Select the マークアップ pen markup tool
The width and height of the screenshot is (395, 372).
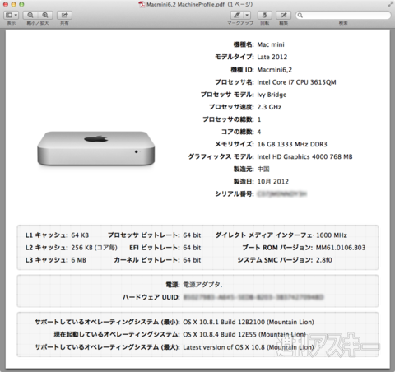click(237, 15)
